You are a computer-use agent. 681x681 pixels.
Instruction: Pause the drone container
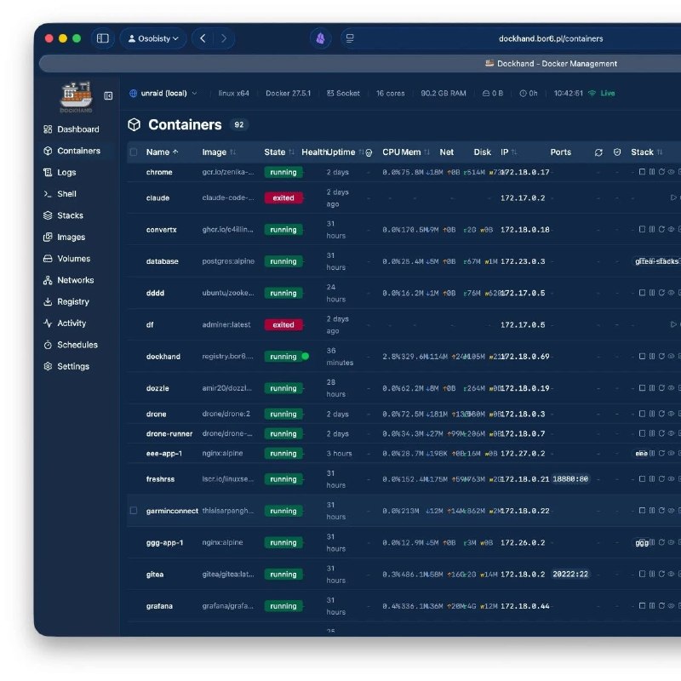click(x=652, y=414)
